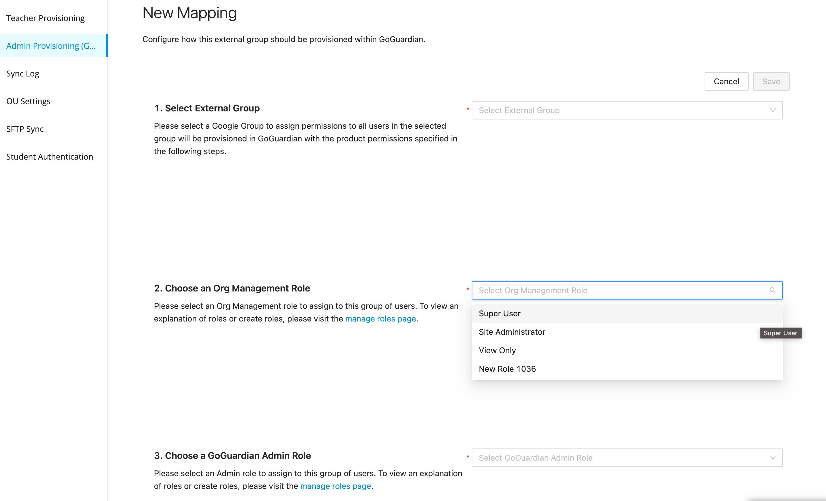
Task: Select Admin Provisioning sidebar item
Action: tap(54, 46)
